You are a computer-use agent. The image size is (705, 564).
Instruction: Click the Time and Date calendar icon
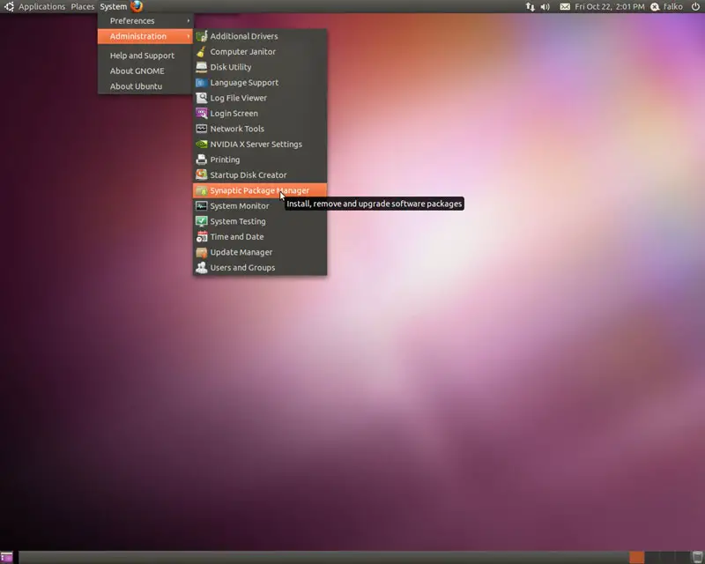202,236
